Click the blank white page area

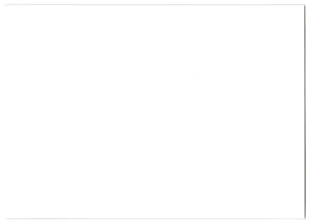(x=155, y=112)
